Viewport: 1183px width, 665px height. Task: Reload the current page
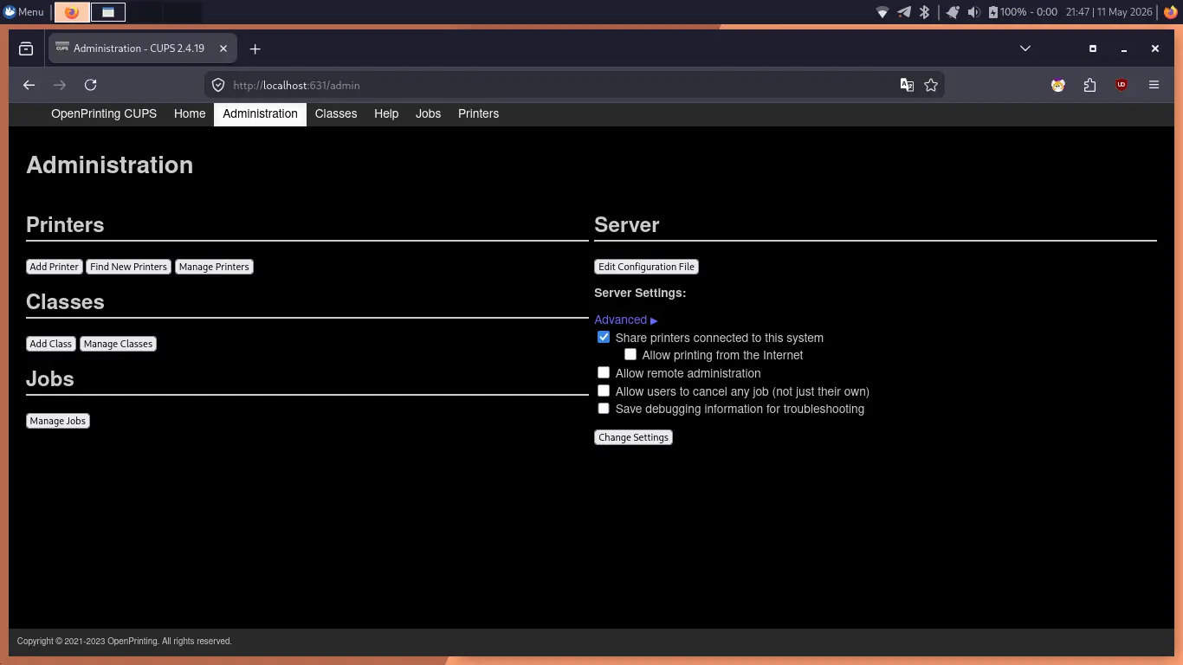pyautogui.click(x=90, y=85)
